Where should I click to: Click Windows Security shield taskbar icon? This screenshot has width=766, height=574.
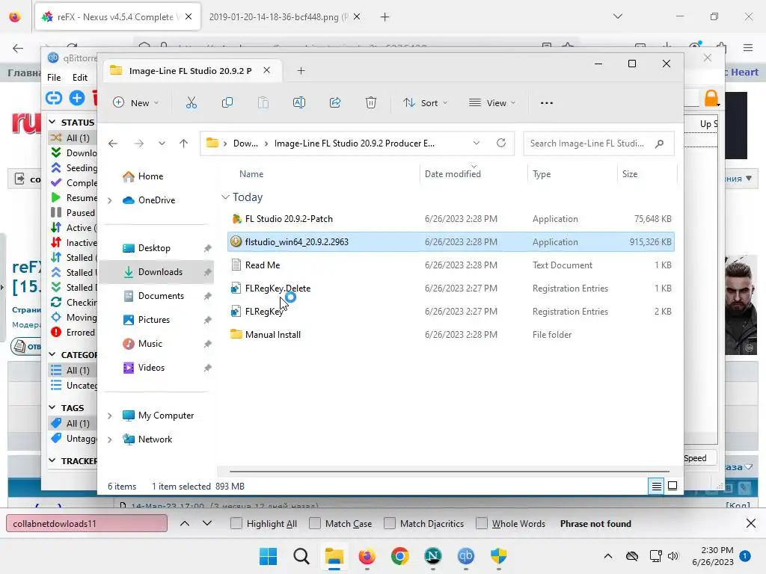coord(499,556)
